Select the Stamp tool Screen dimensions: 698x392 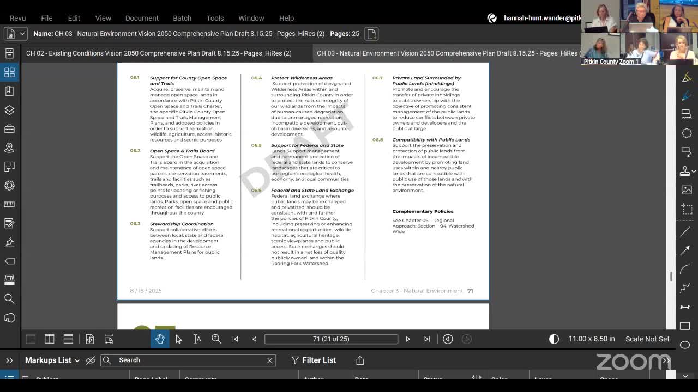coord(685,171)
